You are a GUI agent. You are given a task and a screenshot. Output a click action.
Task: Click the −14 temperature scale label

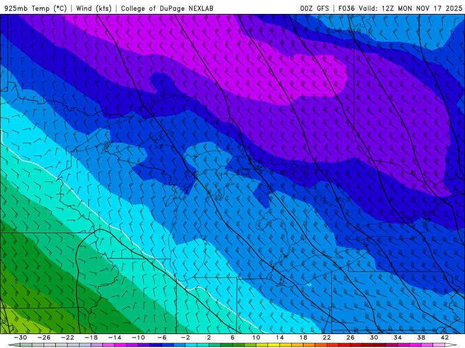pyautogui.click(x=115, y=338)
